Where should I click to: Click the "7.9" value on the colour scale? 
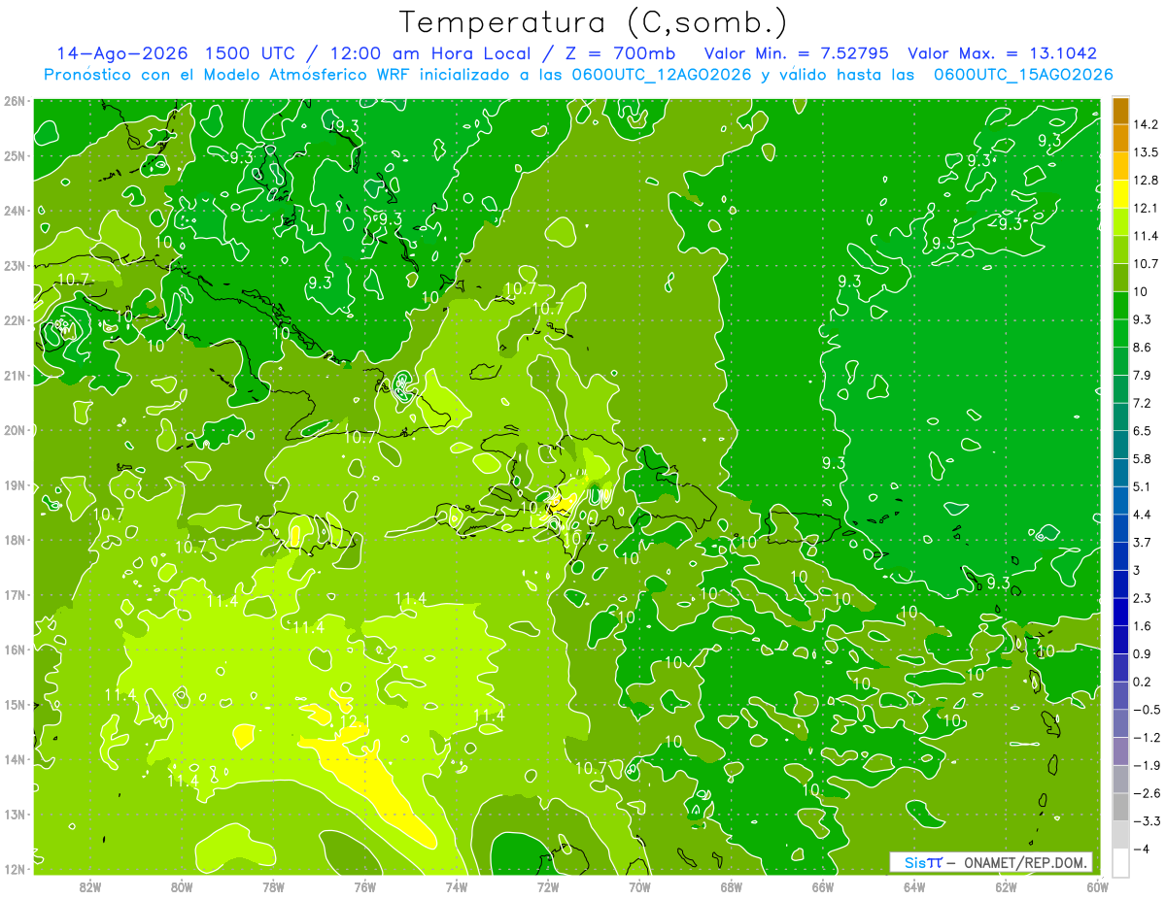point(1143,375)
